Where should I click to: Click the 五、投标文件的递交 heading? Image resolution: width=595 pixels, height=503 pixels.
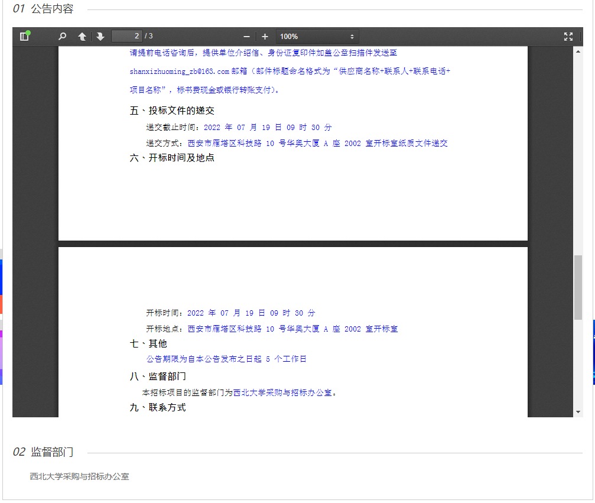(x=172, y=111)
